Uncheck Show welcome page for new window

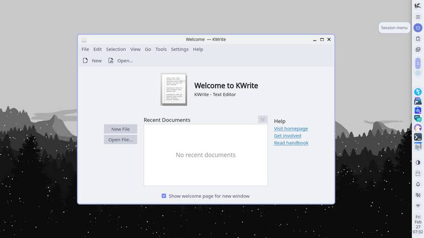(x=164, y=196)
